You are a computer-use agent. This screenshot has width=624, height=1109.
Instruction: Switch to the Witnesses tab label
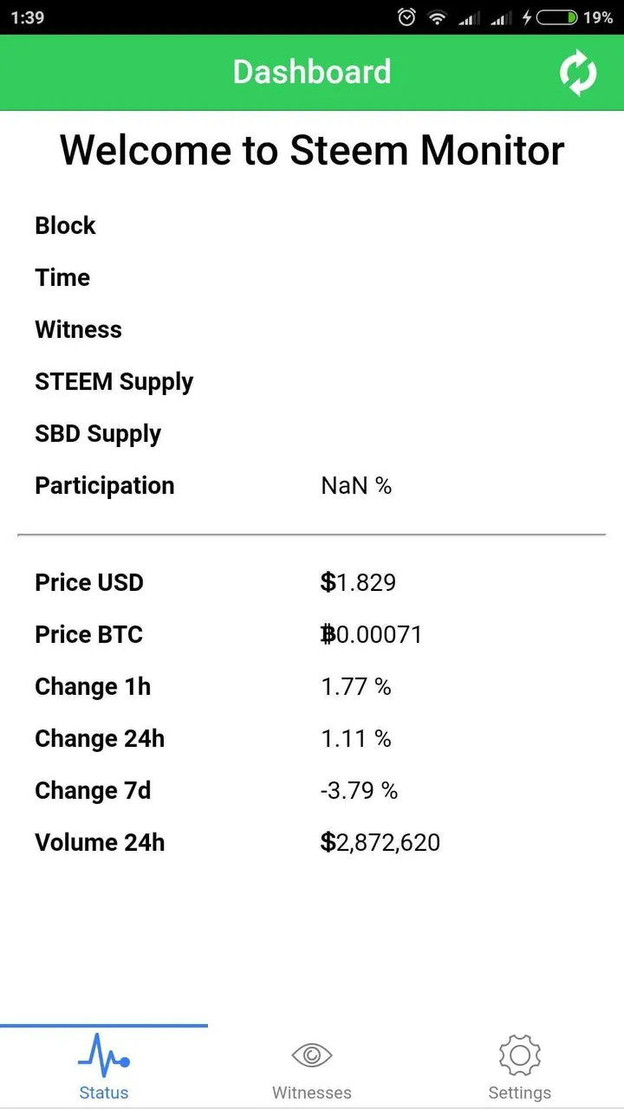(312, 1093)
